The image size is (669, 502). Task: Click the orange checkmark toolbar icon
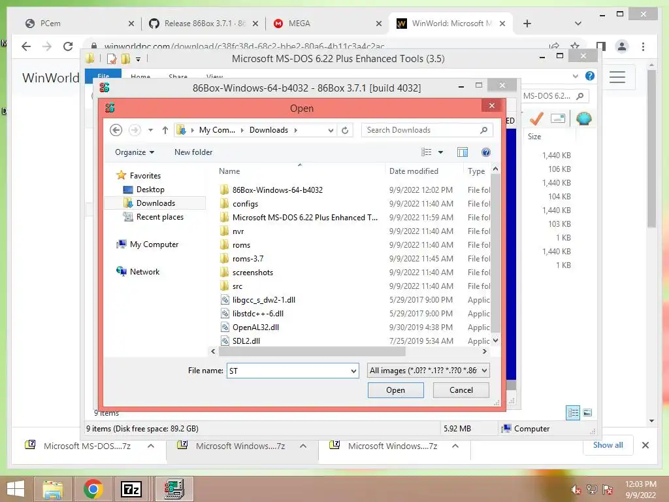(x=536, y=118)
